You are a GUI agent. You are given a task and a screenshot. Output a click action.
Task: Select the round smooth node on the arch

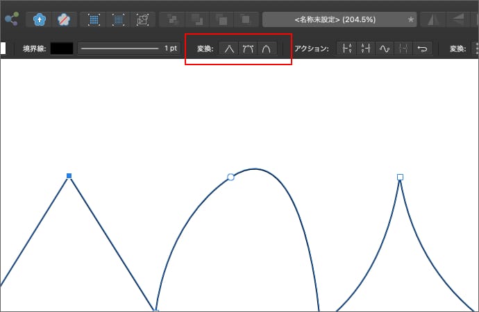tap(231, 177)
